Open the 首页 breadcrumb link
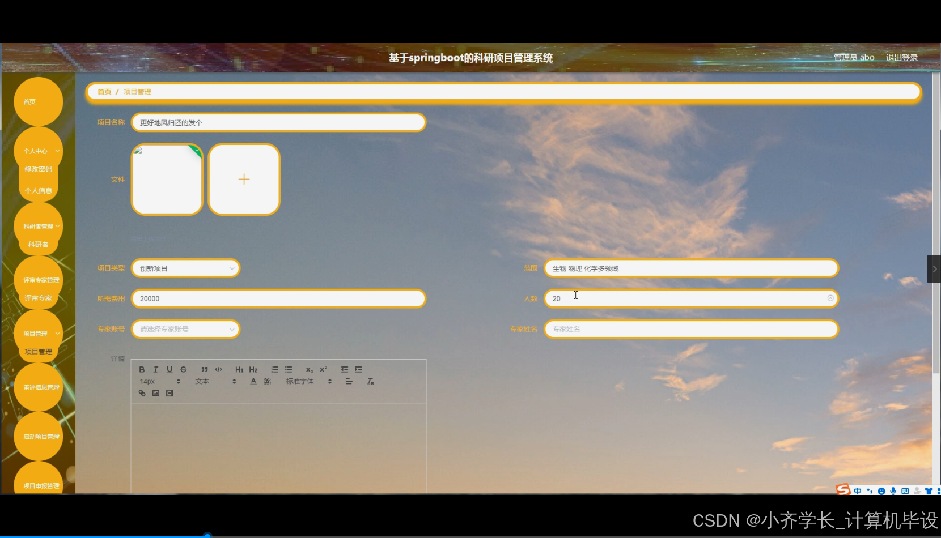941x538 pixels. pos(104,91)
